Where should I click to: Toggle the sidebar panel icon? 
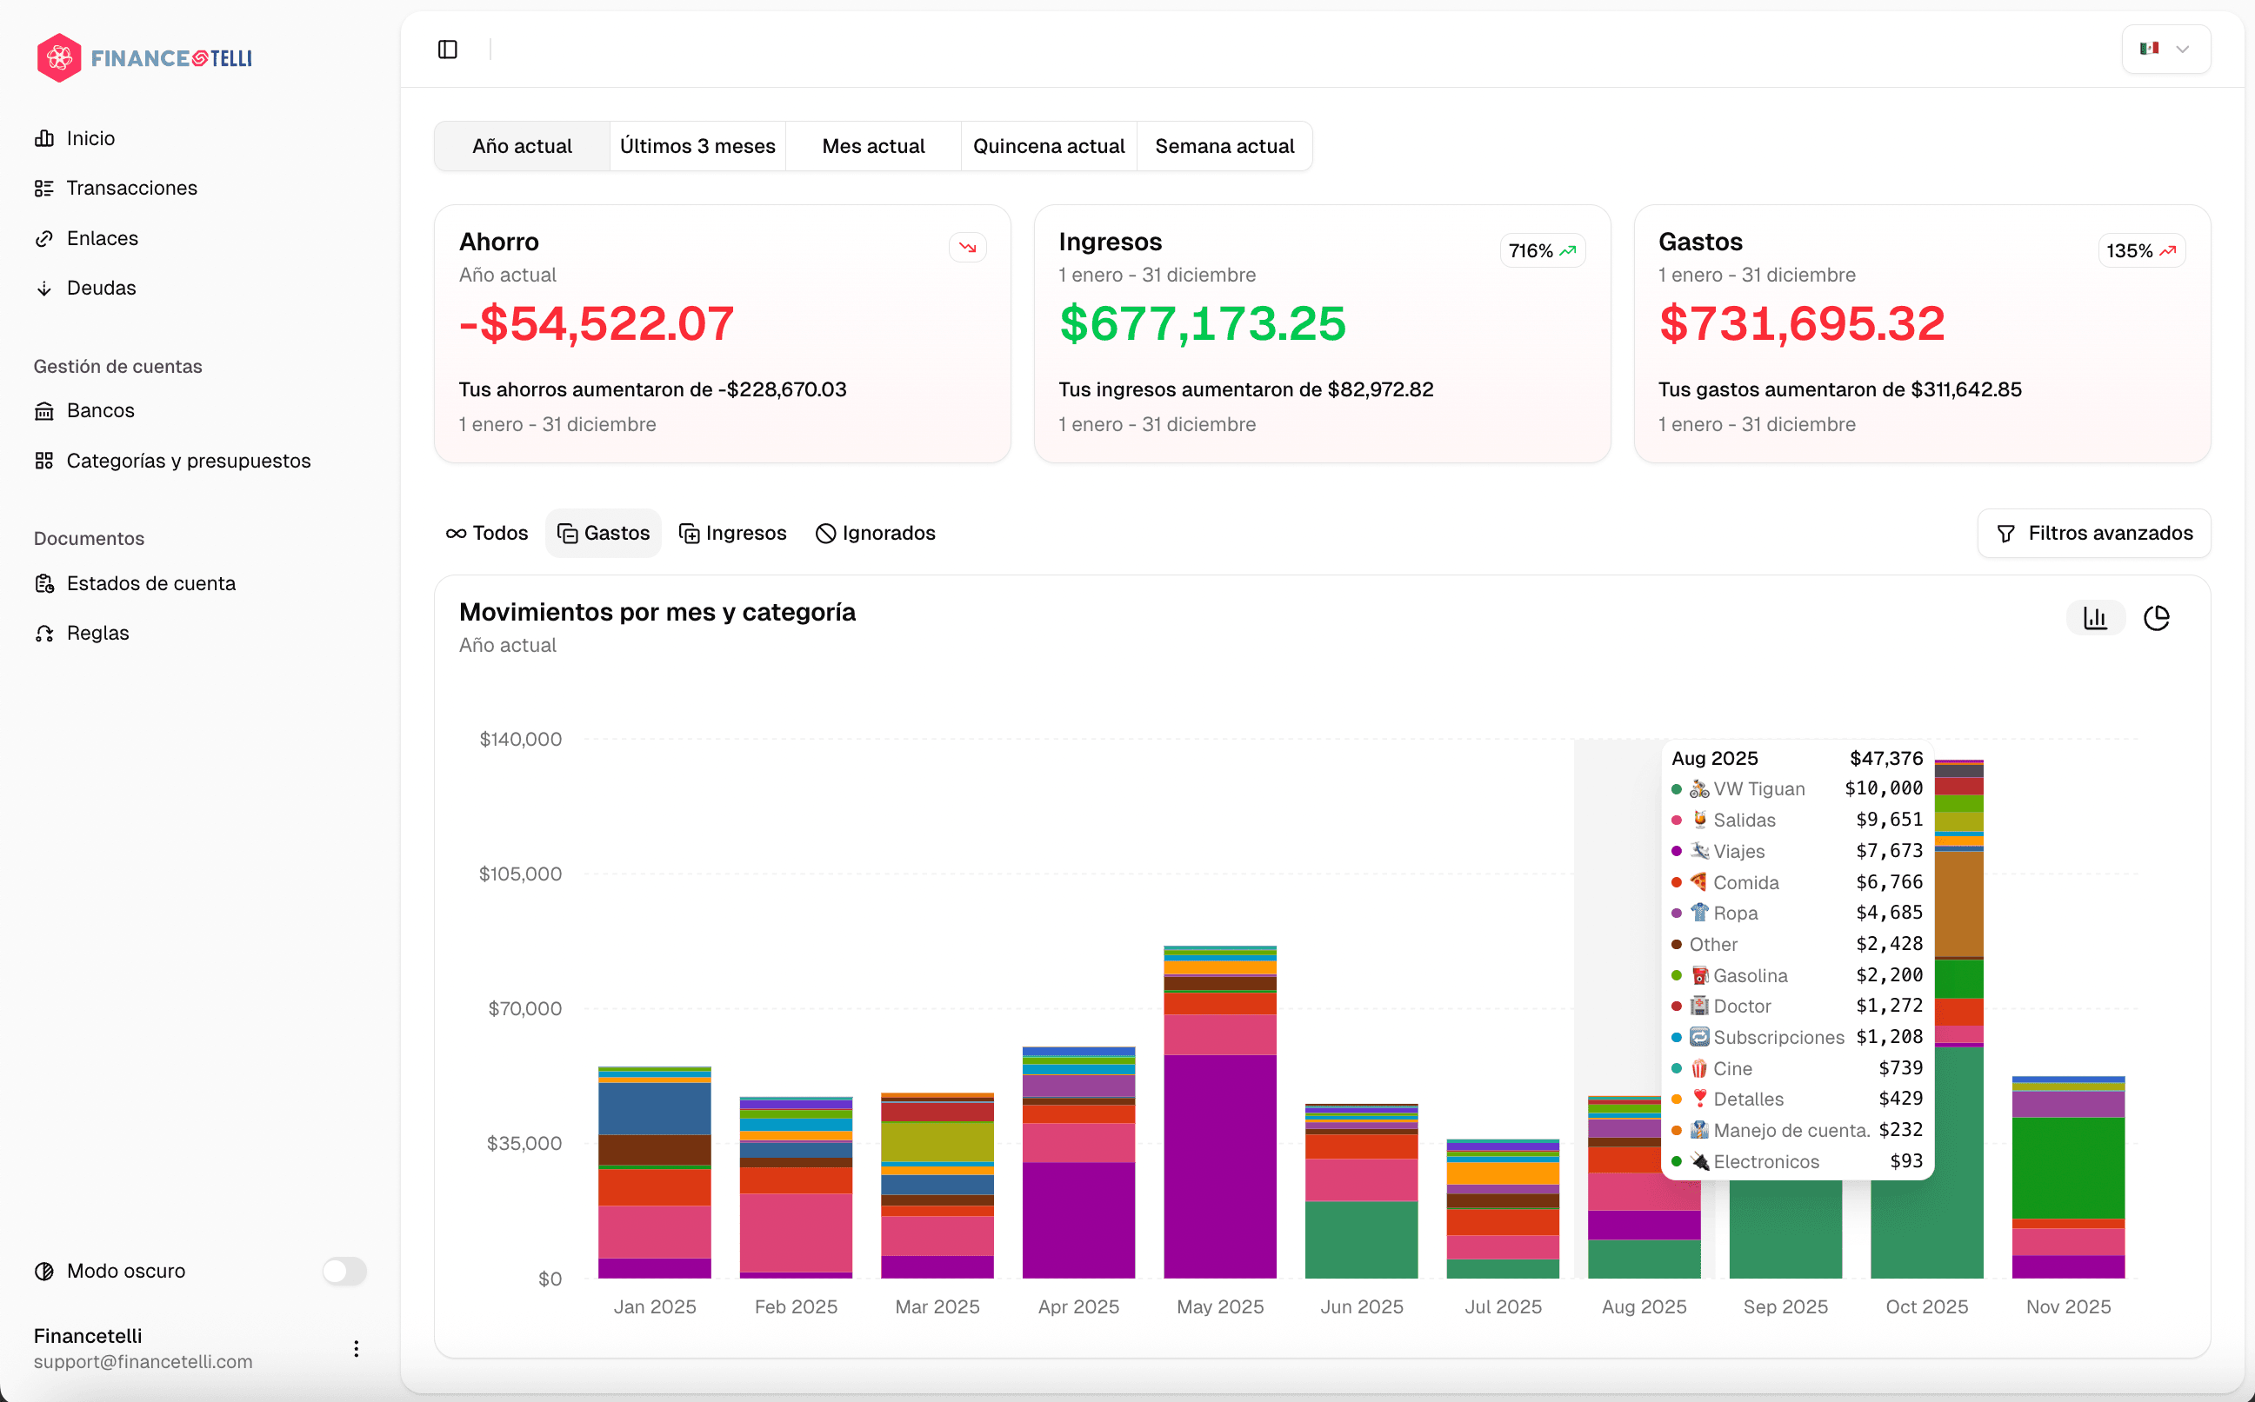click(448, 50)
